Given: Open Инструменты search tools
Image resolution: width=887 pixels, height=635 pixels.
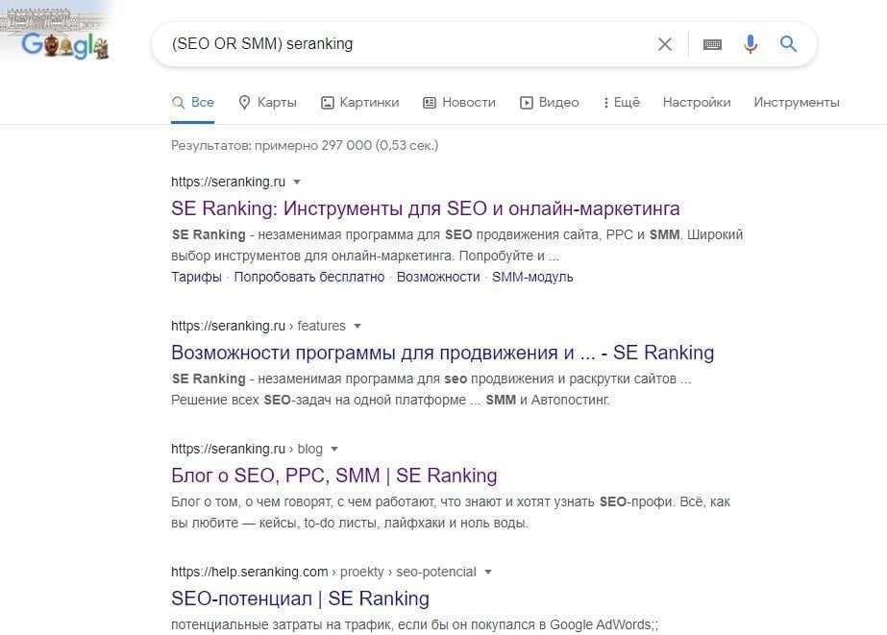Looking at the screenshot, I should [797, 102].
